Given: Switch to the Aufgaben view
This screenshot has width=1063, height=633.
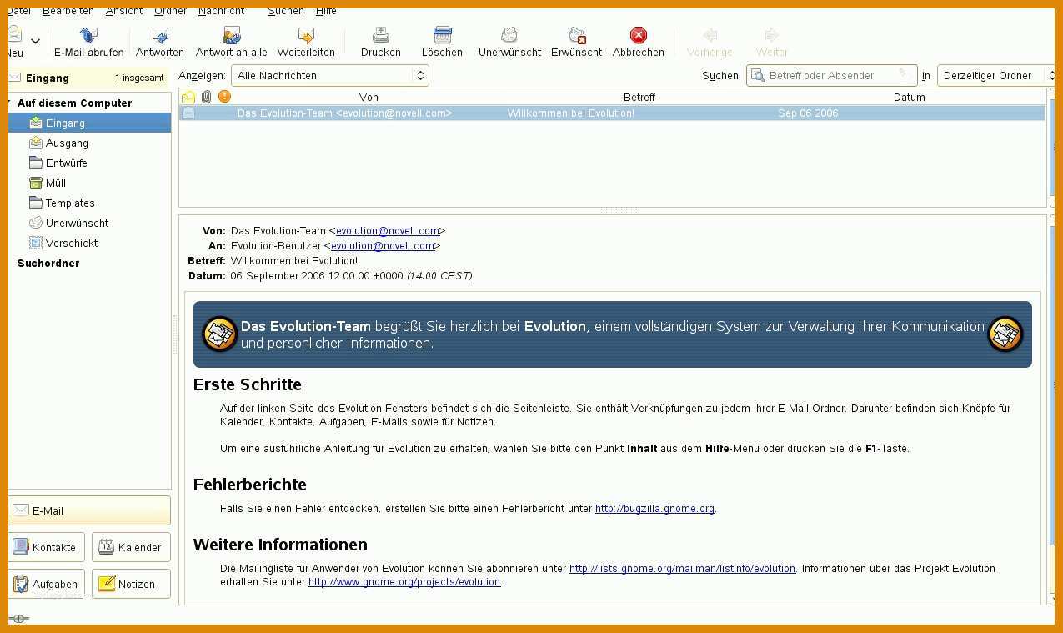Looking at the screenshot, I should [x=47, y=584].
